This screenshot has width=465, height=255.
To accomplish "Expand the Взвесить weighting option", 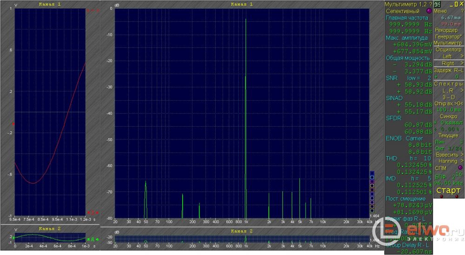I will point(448,154).
